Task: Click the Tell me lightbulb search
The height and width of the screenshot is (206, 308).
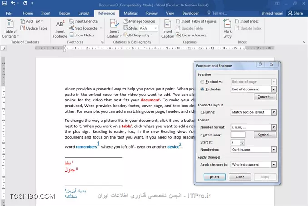Action: click(217, 13)
